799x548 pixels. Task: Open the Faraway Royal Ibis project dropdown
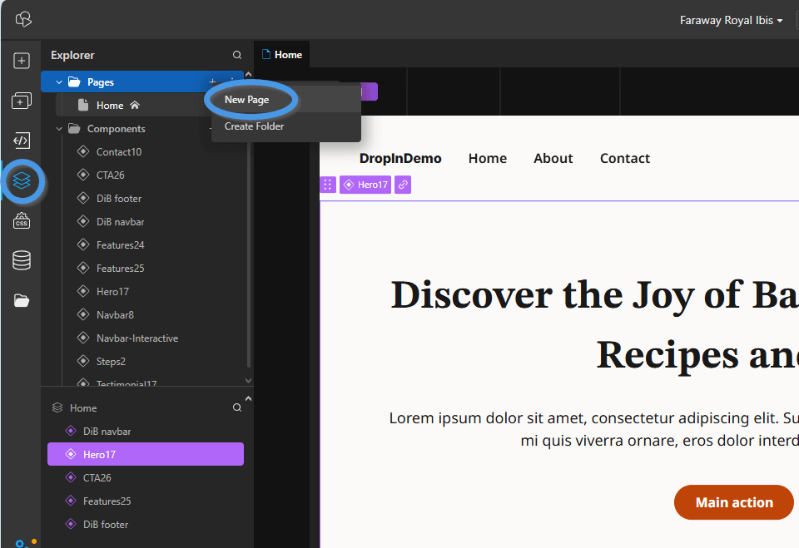[731, 20]
